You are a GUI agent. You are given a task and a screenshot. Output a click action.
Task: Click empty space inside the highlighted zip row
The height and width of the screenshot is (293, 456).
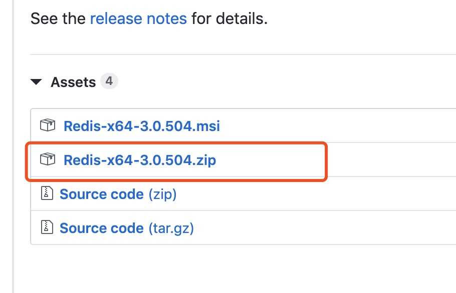[271, 160]
